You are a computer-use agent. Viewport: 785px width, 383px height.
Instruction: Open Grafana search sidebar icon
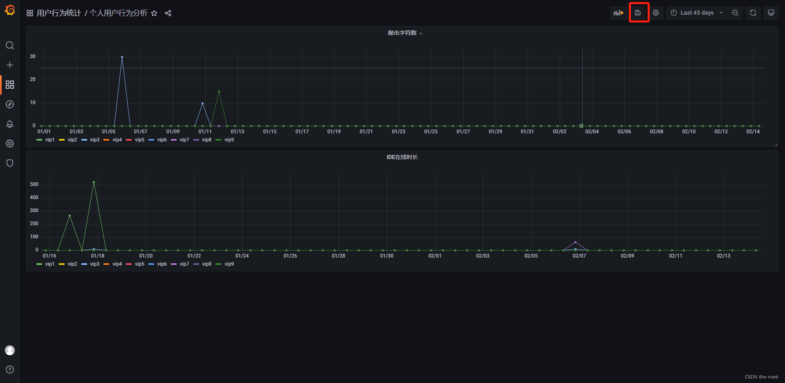tap(10, 45)
